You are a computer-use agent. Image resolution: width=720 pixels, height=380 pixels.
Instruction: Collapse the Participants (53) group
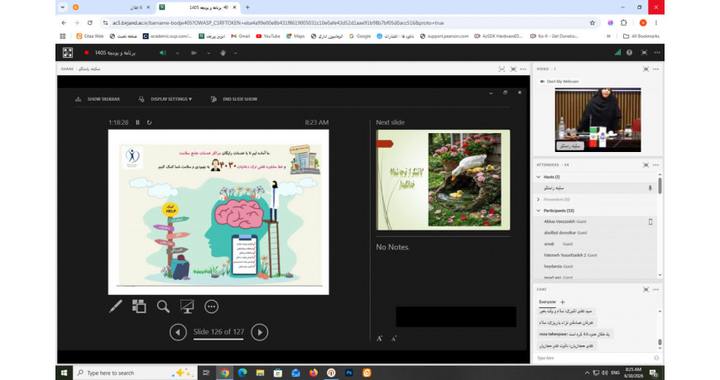coord(539,211)
